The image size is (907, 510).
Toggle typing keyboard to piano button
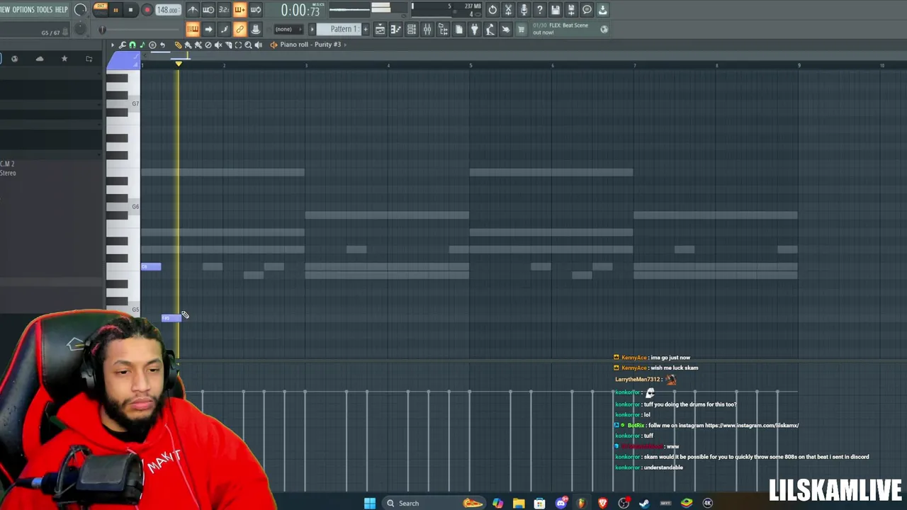(x=193, y=29)
